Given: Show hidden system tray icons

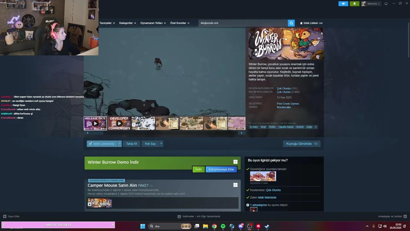Looking at the screenshot, I should (x=367, y=226).
